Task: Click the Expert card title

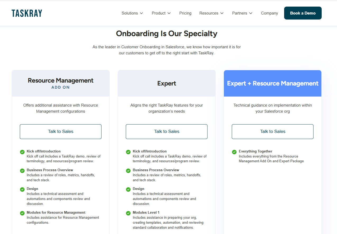Action: click(167, 83)
